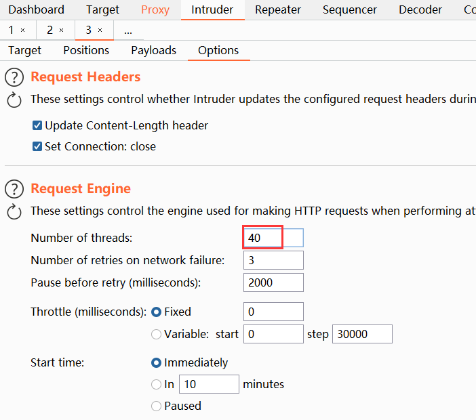Click the Number of threads field
Viewport: 476px width, 420px height.
[x=273, y=238]
